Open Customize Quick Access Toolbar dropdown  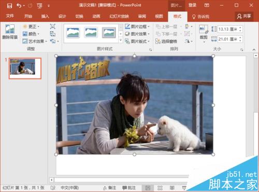click(49, 6)
